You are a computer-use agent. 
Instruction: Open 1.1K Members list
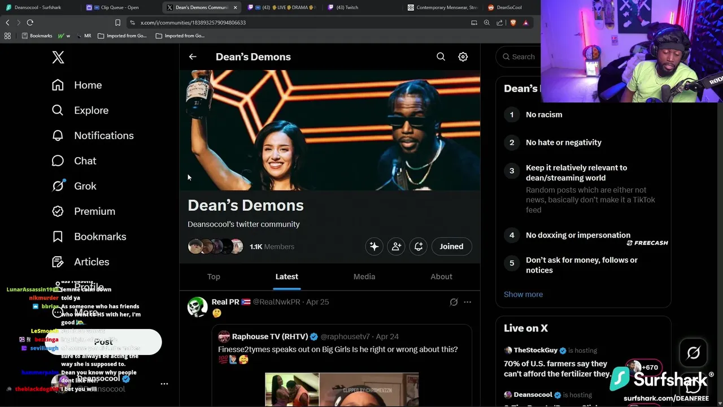point(272,246)
